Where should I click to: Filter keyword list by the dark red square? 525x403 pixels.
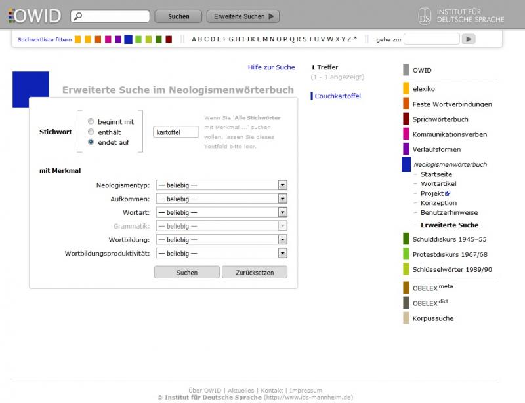point(169,39)
